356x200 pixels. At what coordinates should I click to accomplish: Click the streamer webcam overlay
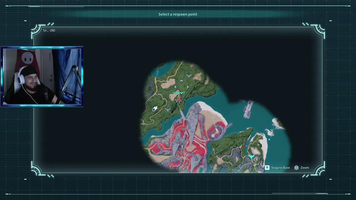point(42,76)
